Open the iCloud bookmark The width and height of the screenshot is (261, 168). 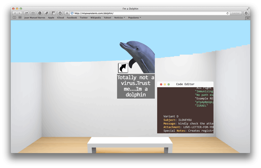point(60,18)
